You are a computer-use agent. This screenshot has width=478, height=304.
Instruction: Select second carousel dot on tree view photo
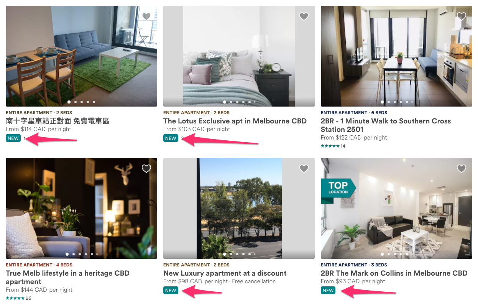click(x=231, y=254)
